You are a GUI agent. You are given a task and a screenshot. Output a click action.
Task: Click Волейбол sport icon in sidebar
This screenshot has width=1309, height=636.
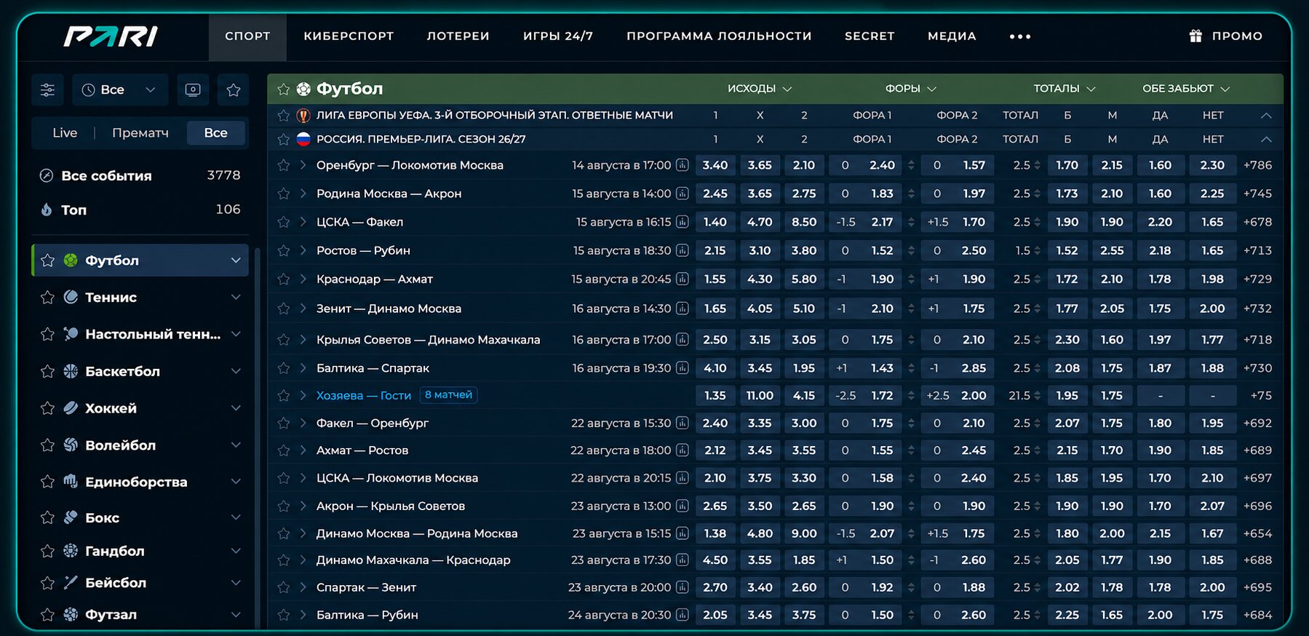pos(71,445)
